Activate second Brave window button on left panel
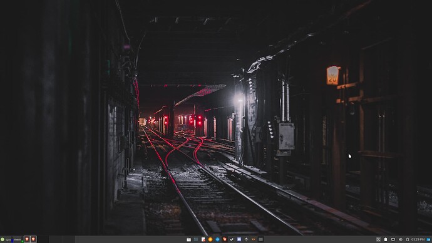432x243 pixels. (33, 239)
